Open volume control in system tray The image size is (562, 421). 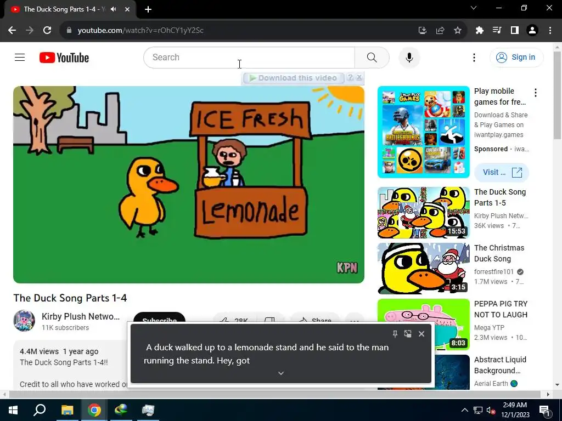(x=491, y=410)
